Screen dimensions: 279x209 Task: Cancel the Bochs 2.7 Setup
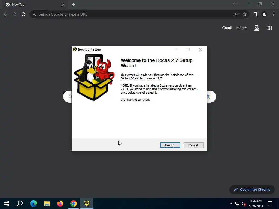click(x=193, y=145)
